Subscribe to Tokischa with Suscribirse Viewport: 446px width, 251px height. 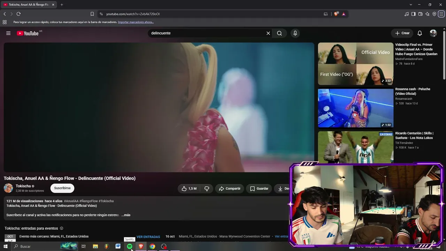[x=62, y=188]
